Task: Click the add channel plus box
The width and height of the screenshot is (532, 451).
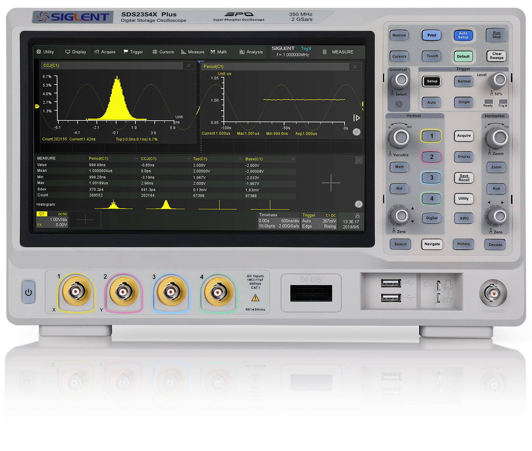Action: click(x=85, y=220)
